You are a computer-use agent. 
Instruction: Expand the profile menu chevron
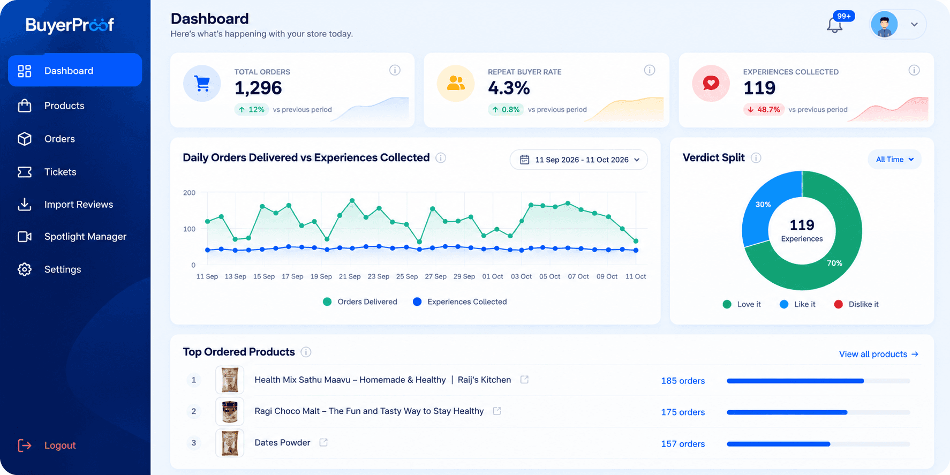pyautogui.click(x=914, y=25)
